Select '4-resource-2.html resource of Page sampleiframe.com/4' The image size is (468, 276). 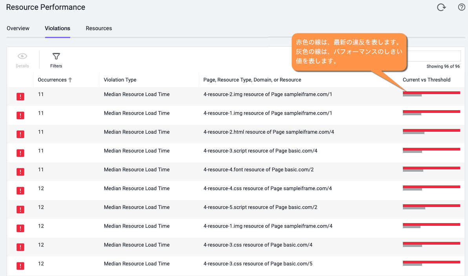coord(269,132)
